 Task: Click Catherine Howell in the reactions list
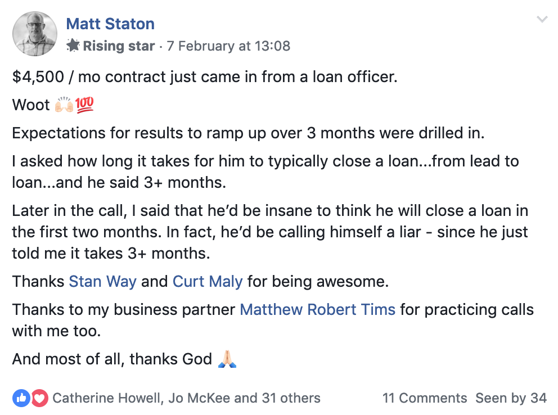tap(107, 398)
